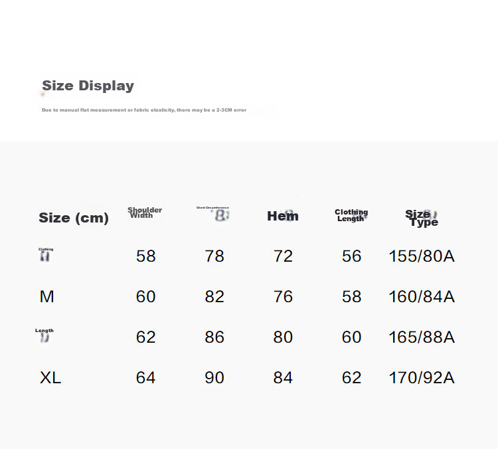
Task: Click size type 155/80A
Action: point(422,256)
